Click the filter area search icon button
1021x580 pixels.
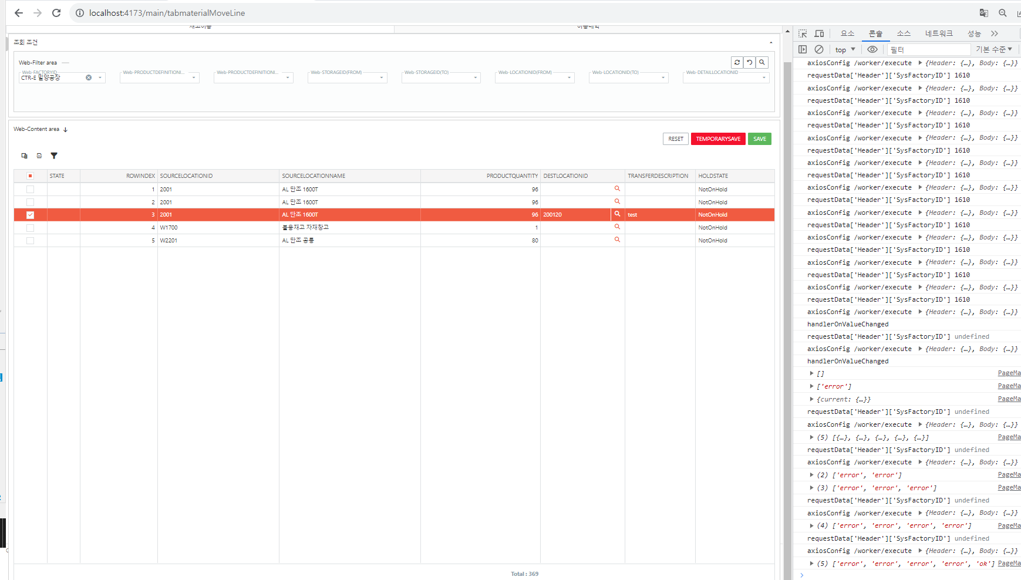click(x=762, y=62)
